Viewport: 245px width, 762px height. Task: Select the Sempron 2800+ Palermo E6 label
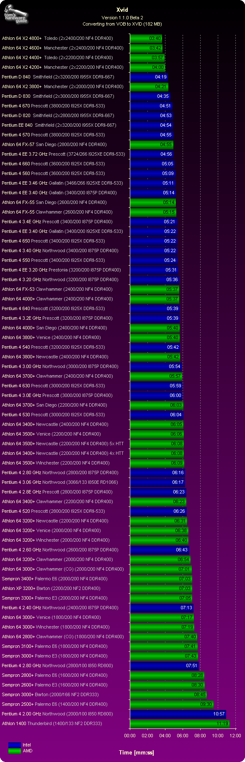(54, 675)
